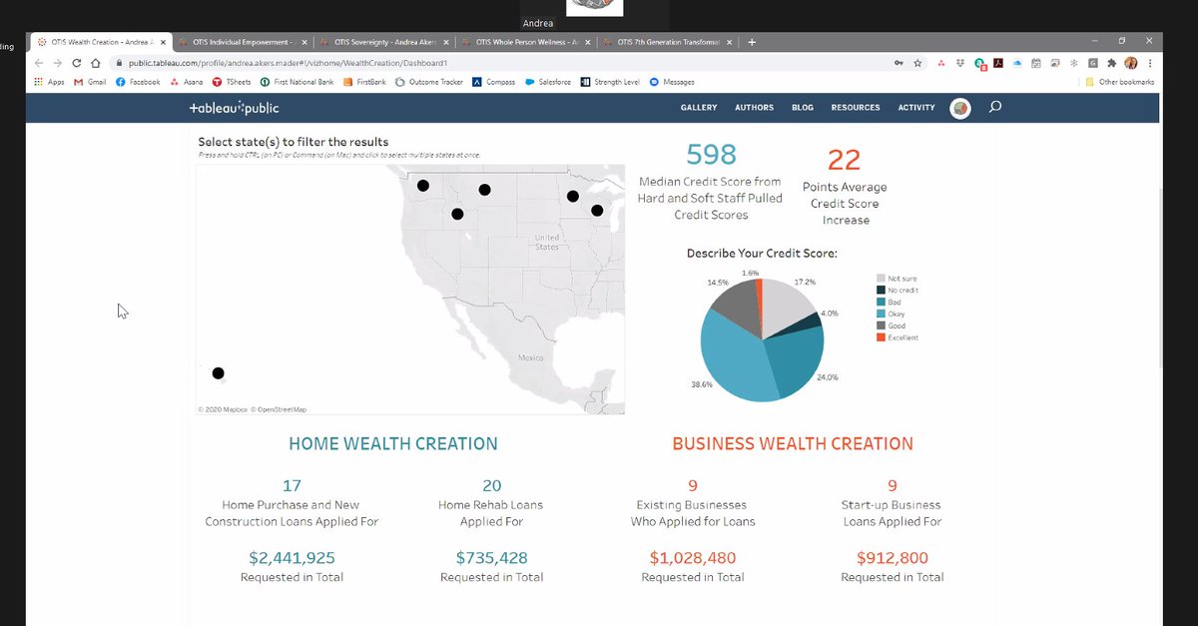Open the Messages bookmark
The image size is (1198, 626).
[x=672, y=82]
